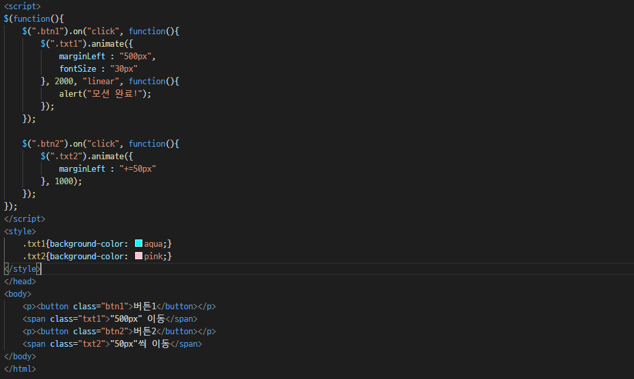Click the fontSize property name
This screenshot has width=634, height=379.
(78, 68)
